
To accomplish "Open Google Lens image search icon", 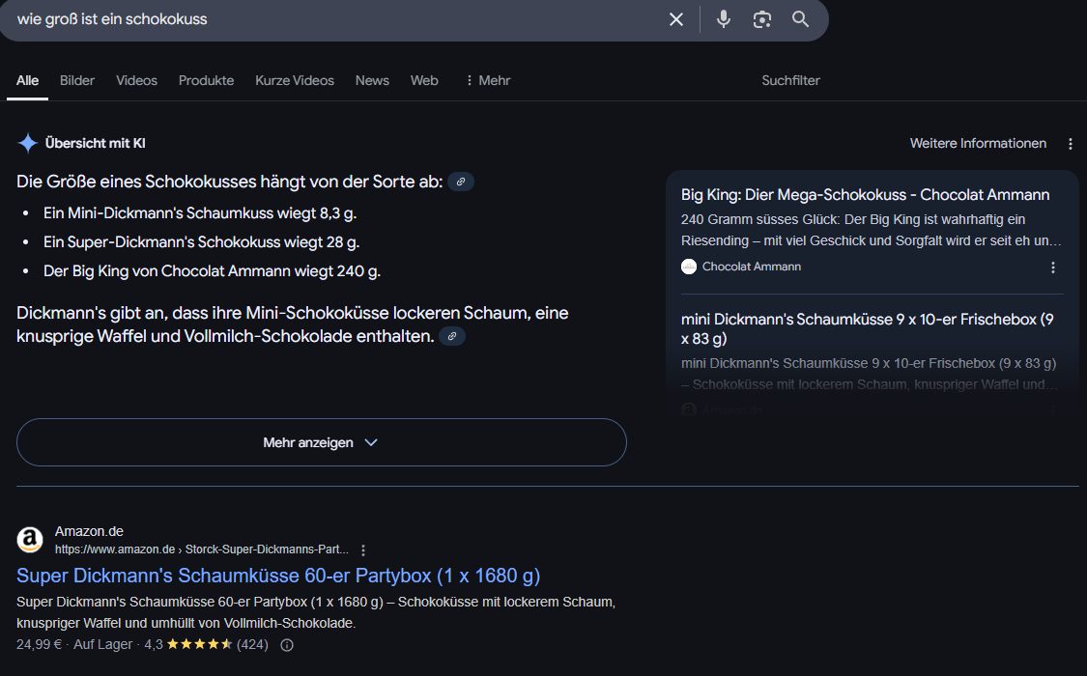I will tap(762, 19).
